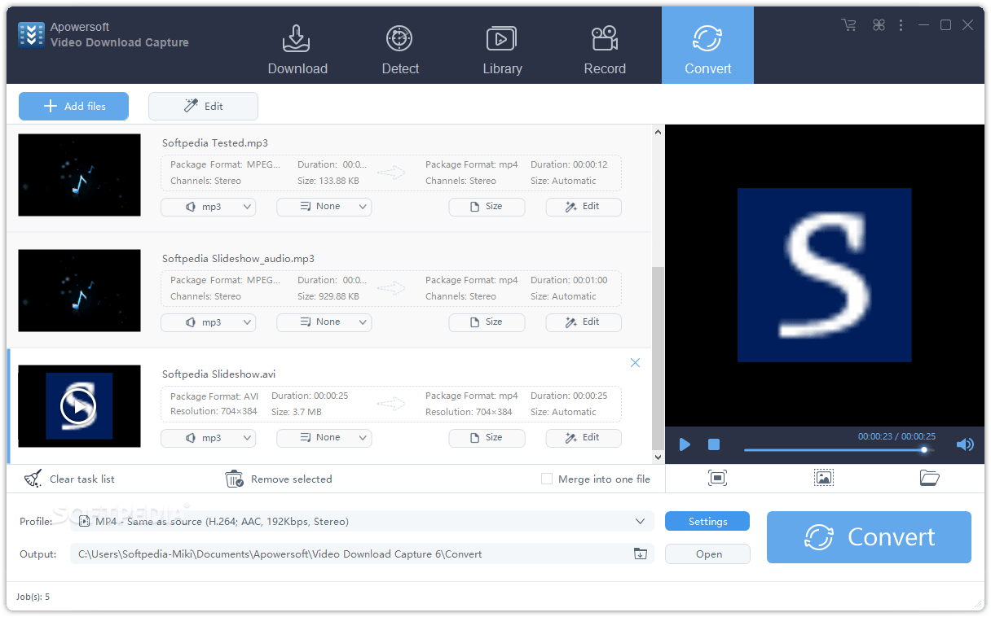Take a snapshot of the preview frame
This screenshot has width=991, height=617.
[x=824, y=479]
